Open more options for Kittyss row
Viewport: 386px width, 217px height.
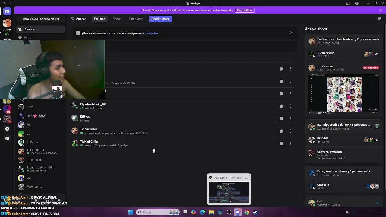(x=291, y=118)
